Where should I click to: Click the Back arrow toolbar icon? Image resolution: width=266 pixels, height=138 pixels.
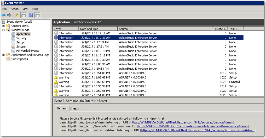[x=3, y=15]
